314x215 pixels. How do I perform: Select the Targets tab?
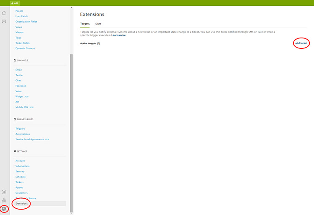[x=85, y=24]
